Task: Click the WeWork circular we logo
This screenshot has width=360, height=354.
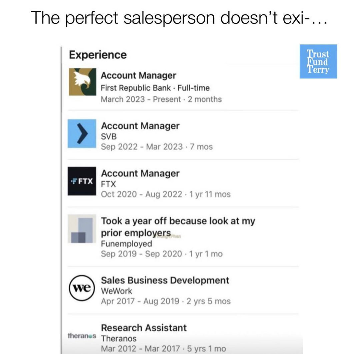Action: [82, 288]
